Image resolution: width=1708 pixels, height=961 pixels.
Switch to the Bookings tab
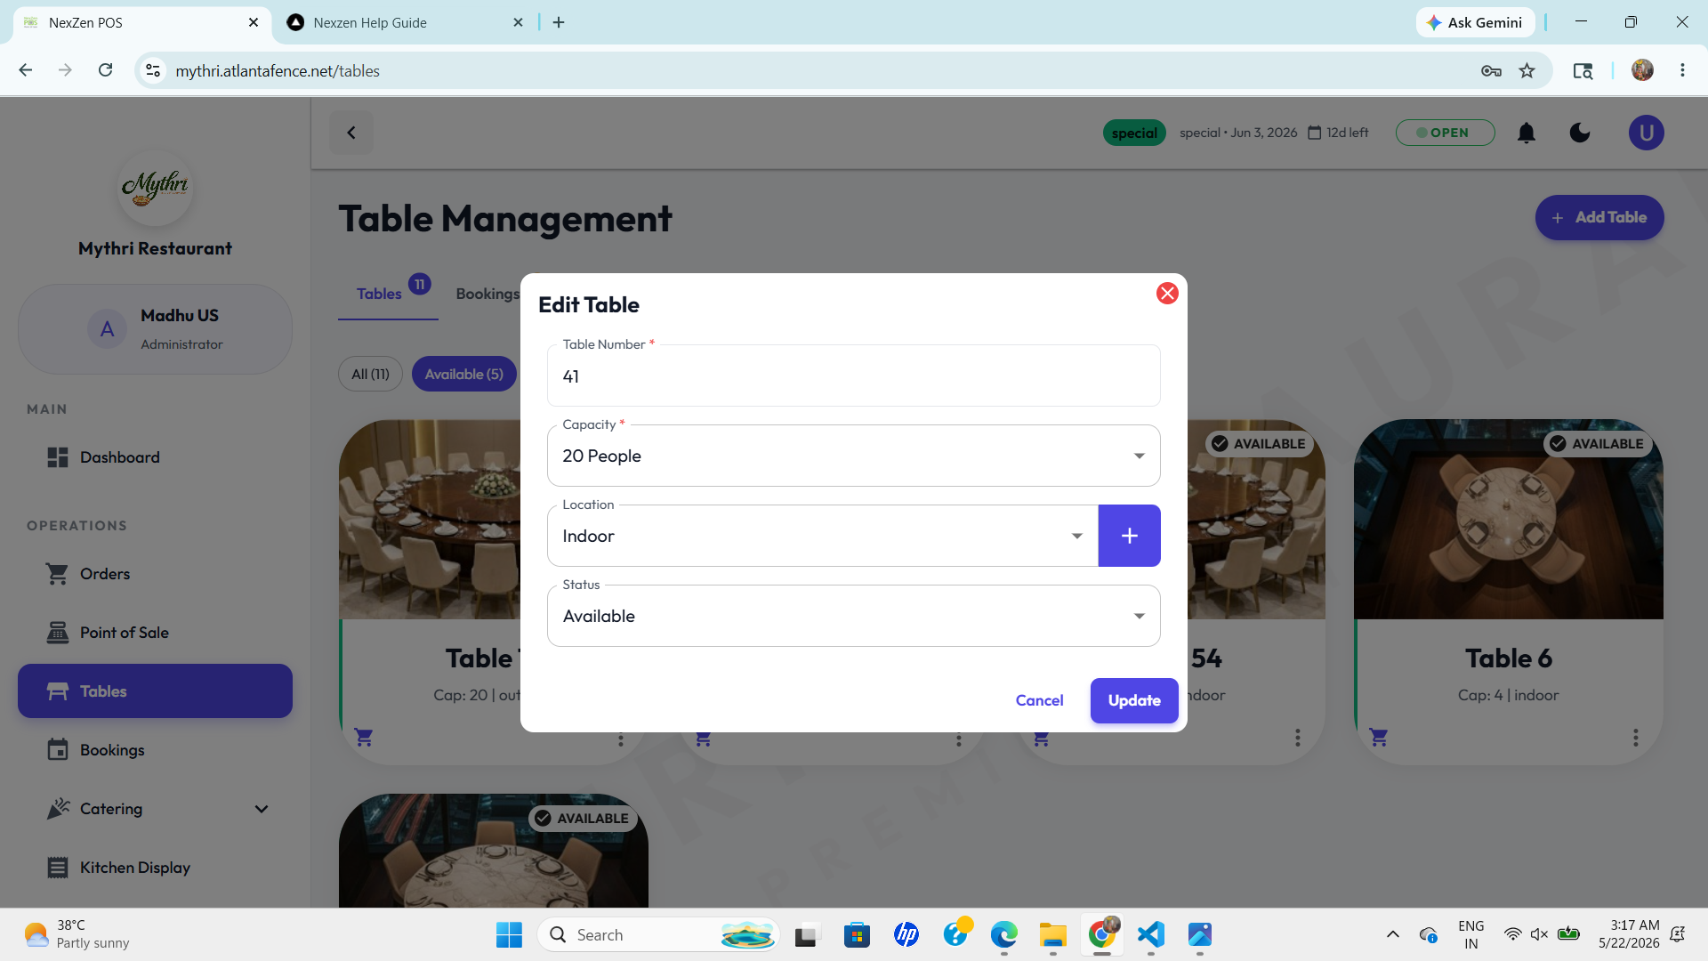click(487, 294)
